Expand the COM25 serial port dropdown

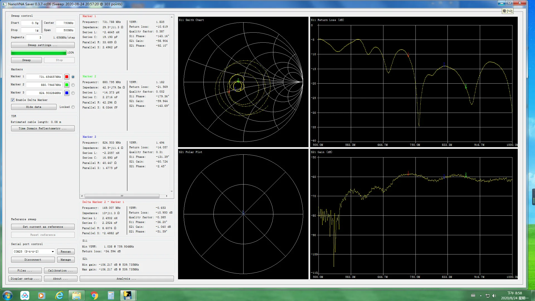[53, 252]
